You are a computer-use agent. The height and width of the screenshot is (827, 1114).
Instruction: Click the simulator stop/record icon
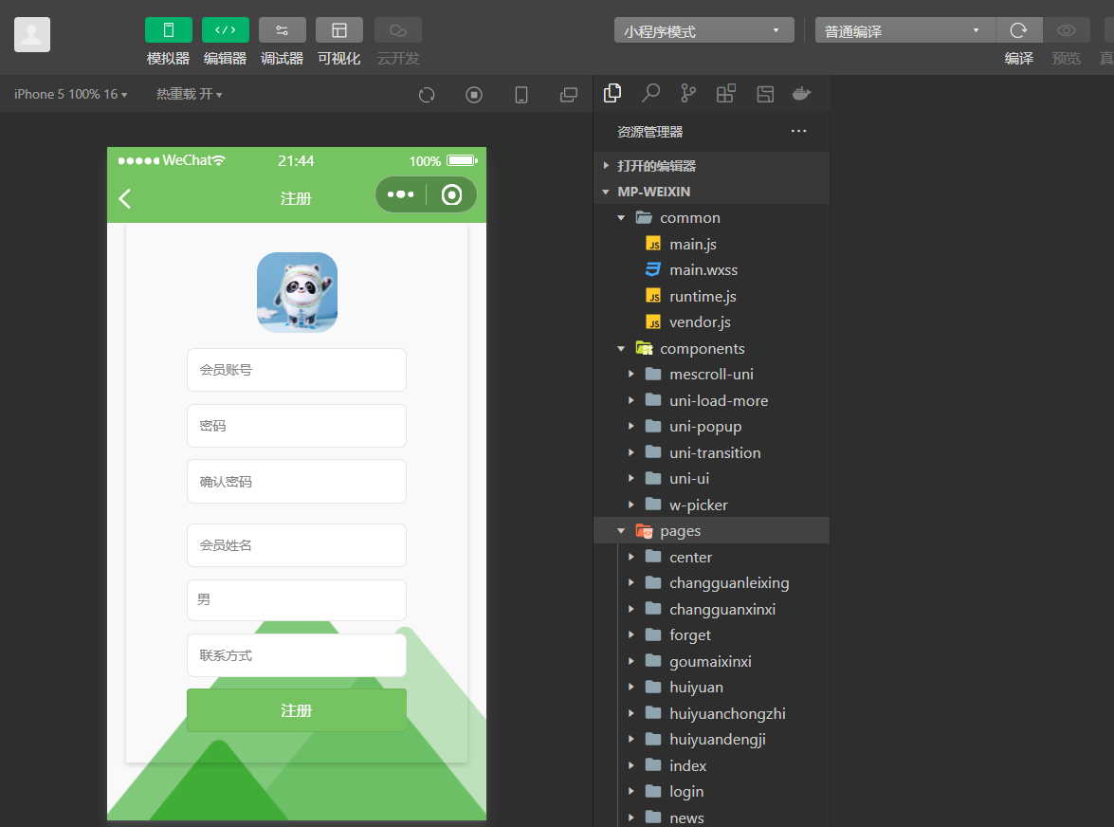point(474,95)
